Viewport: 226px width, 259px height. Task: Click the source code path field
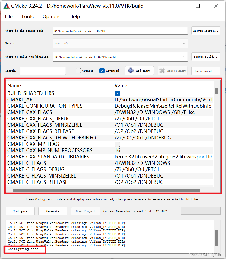pos(120,31)
